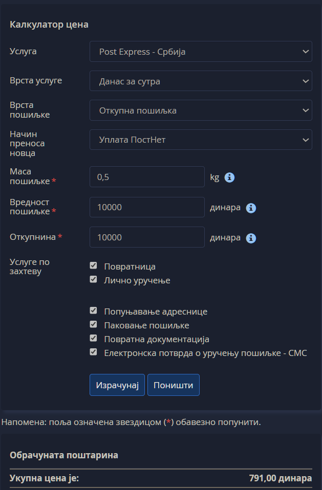322x490 pixels.
Task: Select the Откупнина amount field
Action: click(x=147, y=237)
